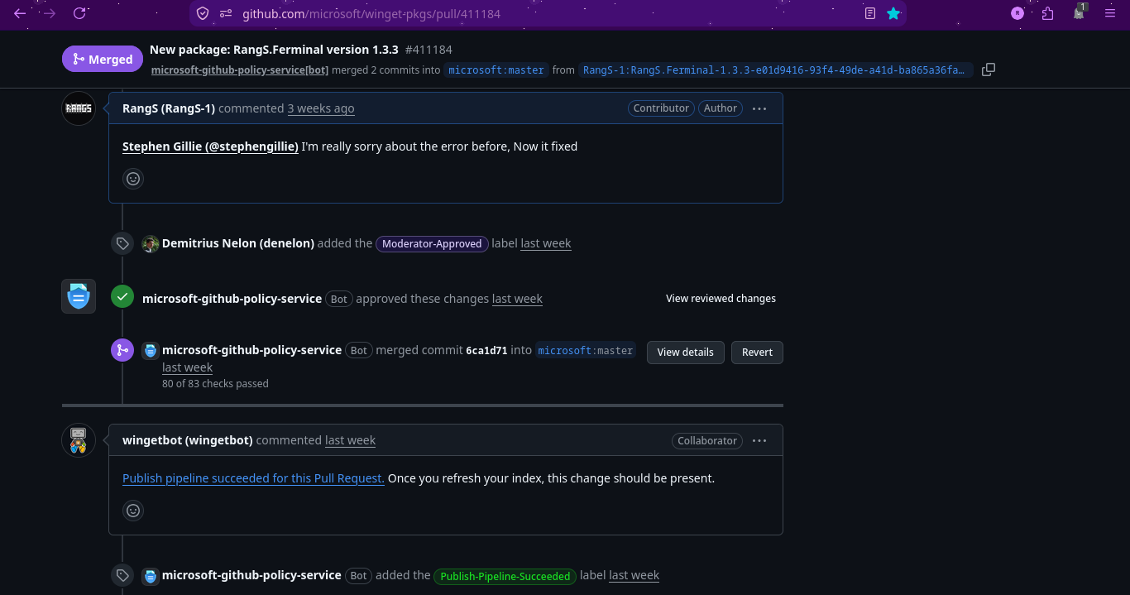Copy the head branch name with the copy icon
Image resolution: width=1130 pixels, height=595 pixels.
[x=988, y=70]
